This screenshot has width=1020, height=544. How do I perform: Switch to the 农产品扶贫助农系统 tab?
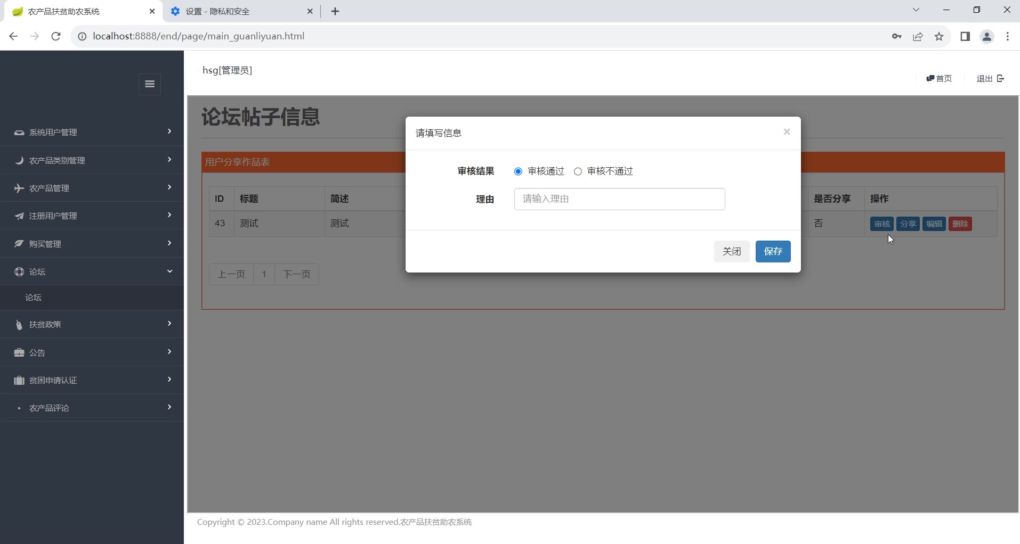click(x=82, y=11)
